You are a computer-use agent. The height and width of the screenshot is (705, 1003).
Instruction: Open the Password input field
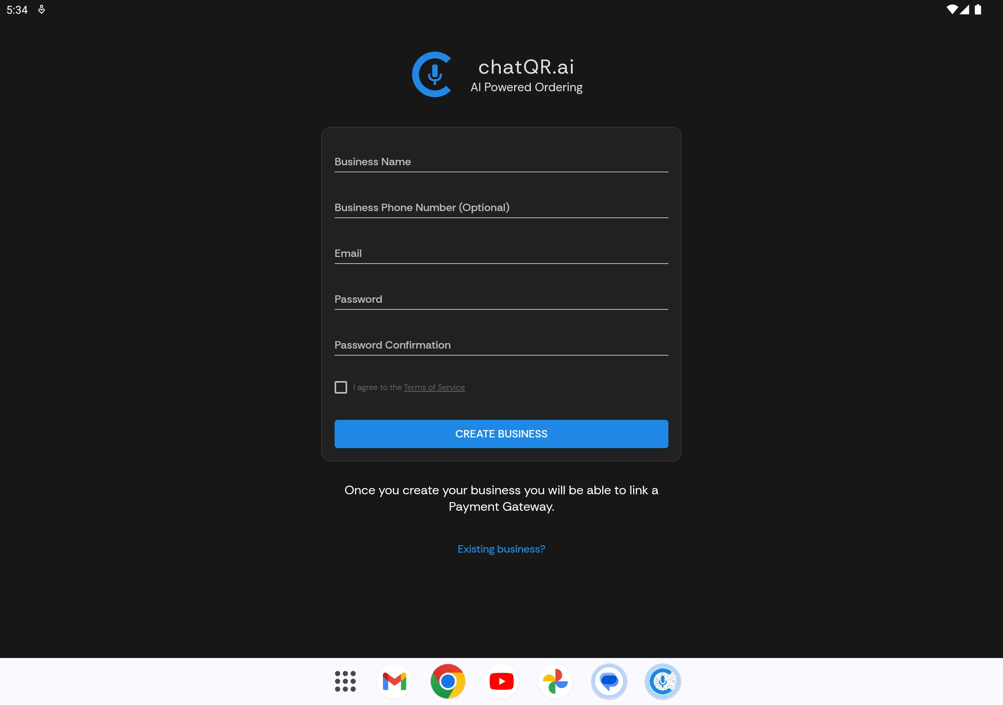point(501,299)
